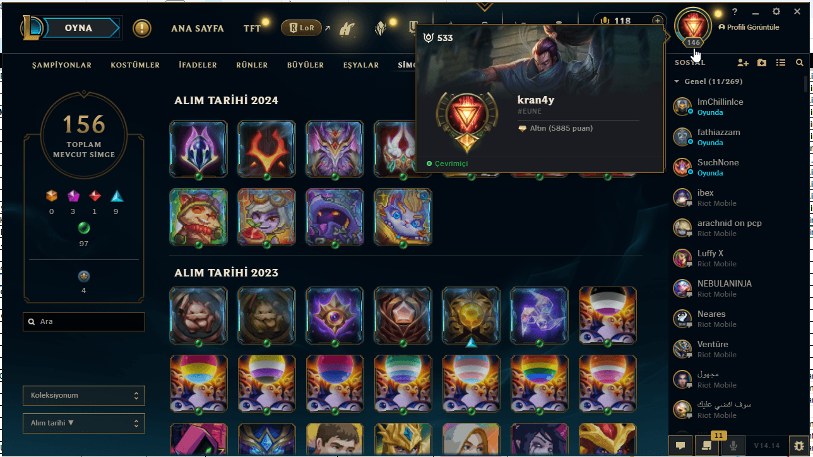Click the OYNA play button
The image size is (813, 457).
coord(78,28)
